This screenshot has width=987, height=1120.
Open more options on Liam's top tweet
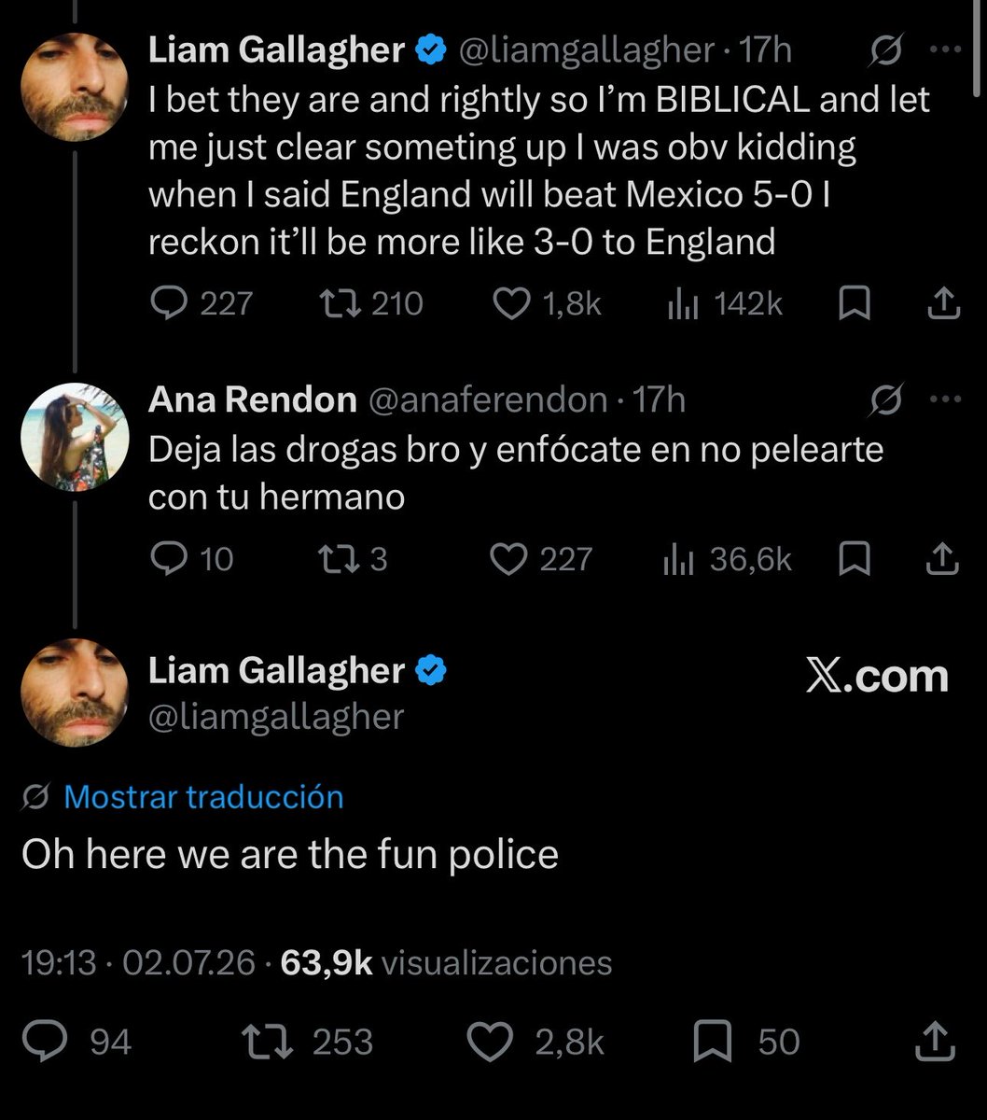(x=947, y=50)
